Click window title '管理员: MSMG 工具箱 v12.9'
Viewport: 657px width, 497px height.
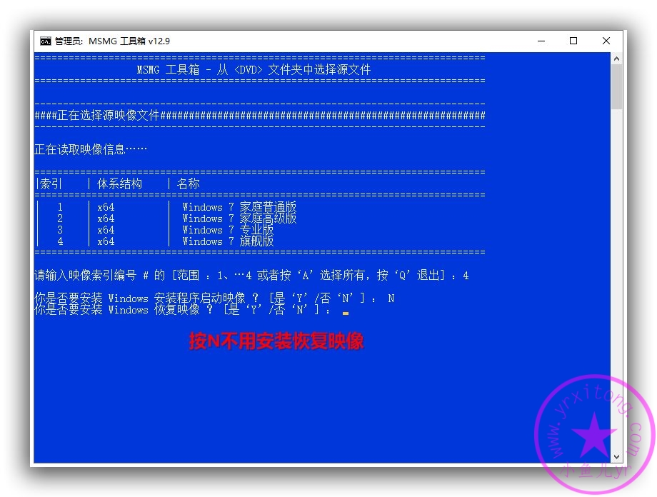point(112,41)
